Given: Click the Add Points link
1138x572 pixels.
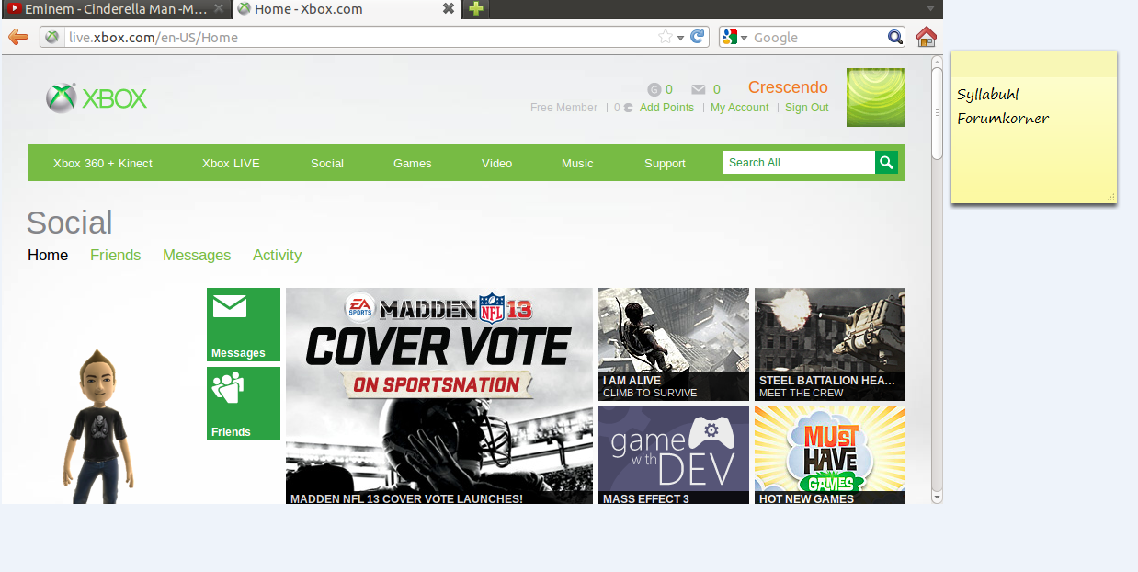Looking at the screenshot, I should [667, 108].
